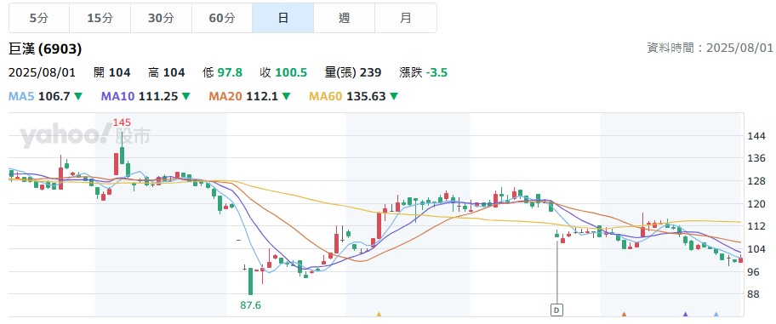Click the MA20 value 112.1

point(263,96)
